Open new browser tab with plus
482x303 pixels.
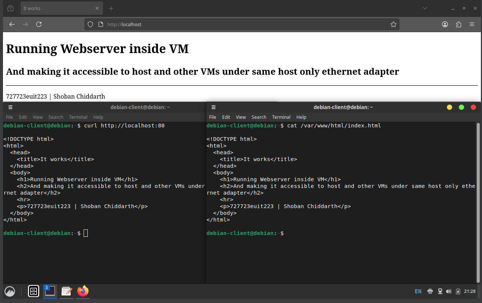click(111, 8)
